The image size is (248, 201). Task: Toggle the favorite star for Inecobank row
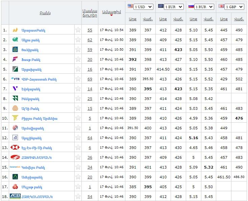(78, 99)
